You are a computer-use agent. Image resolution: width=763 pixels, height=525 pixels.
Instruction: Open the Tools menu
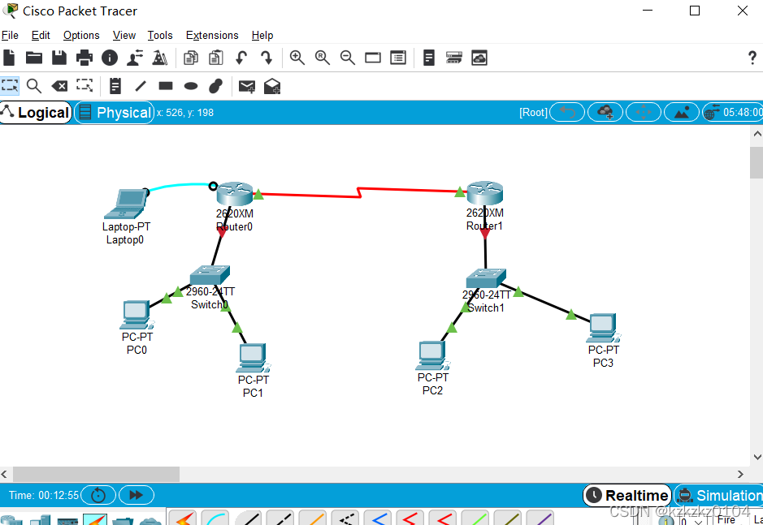[160, 36]
